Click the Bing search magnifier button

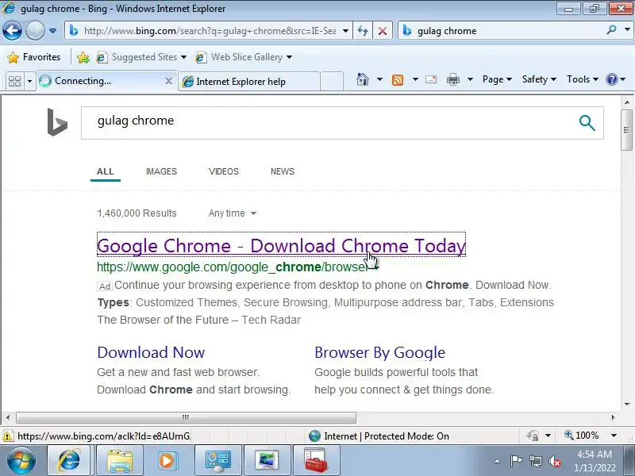(587, 123)
